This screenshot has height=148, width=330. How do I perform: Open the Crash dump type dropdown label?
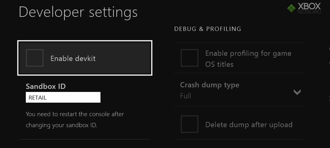tap(210, 85)
